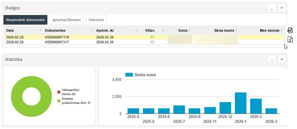This screenshot has height=129, width=297.
Task: Sort by the Skola mums column
Action: coord(236,30)
